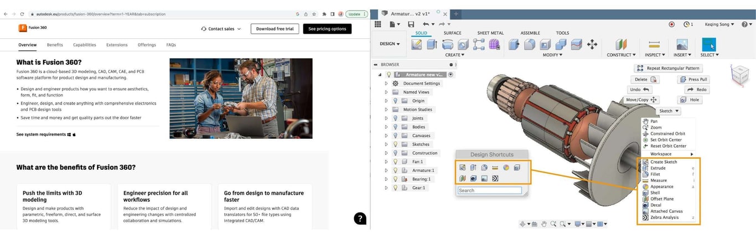Click Press Pull marking menu button
This screenshot has height=239, width=756.
click(x=693, y=79)
